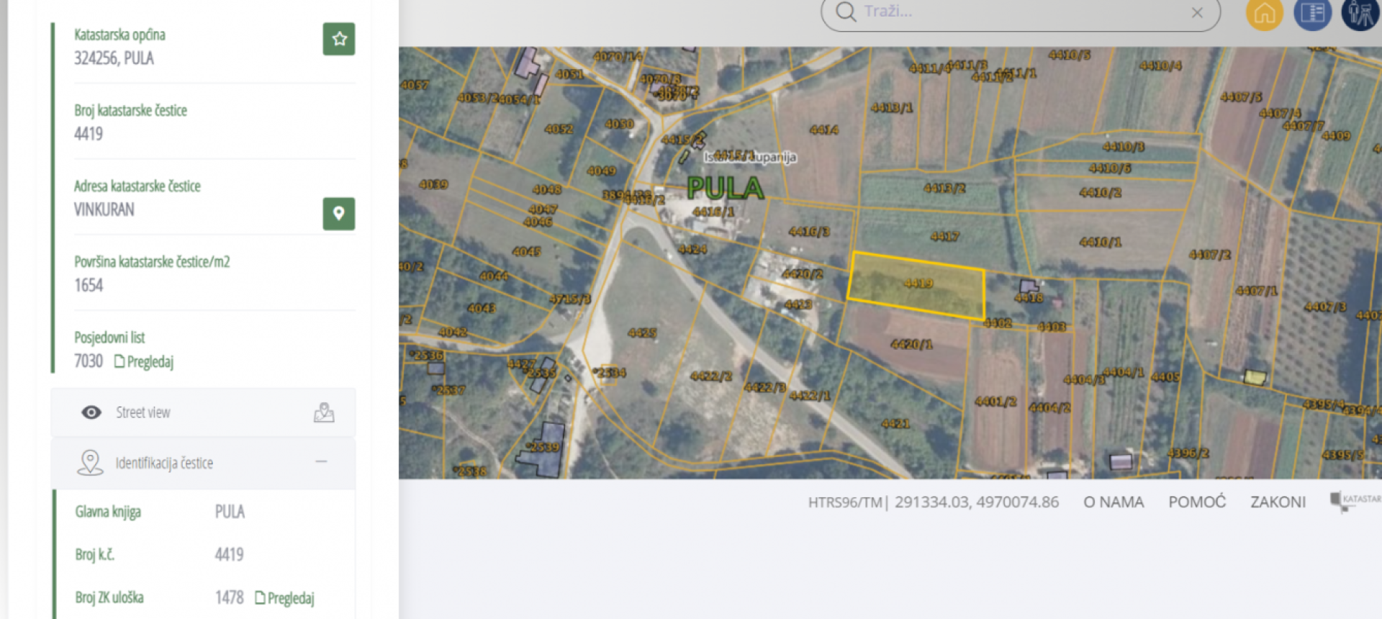This screenshot has width=1382, height=619.
Task: Open Pregledaj for ZK uložak 1478
Action: pos(285,598)
